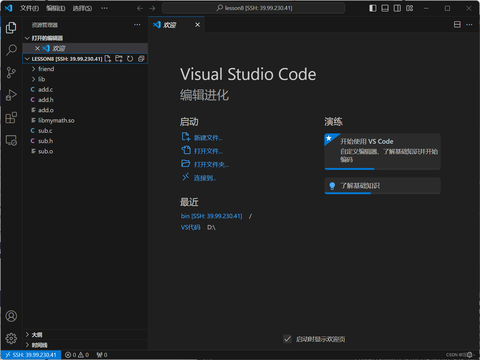Open 开始使用 VS Code walkthrough card

pos(382,151)
